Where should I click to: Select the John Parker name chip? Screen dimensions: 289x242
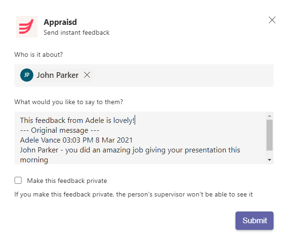point(58,75)
